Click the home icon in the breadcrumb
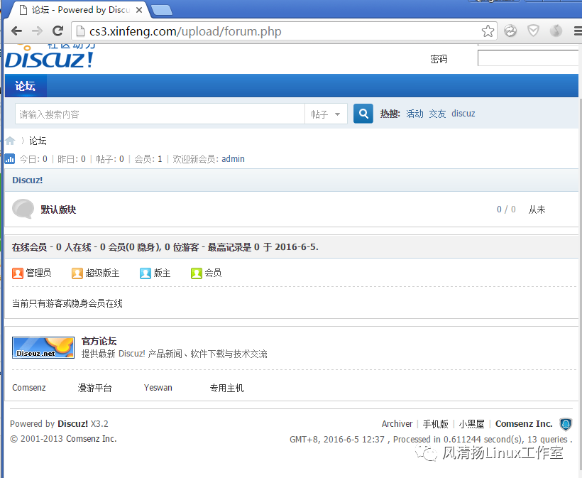 point(10,141)
